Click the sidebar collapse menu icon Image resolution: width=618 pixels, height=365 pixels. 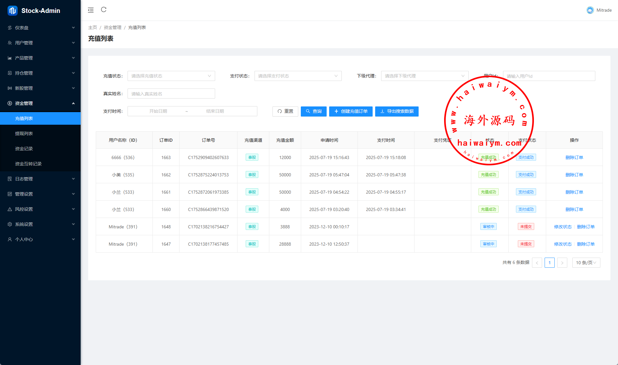pos(91,10)
